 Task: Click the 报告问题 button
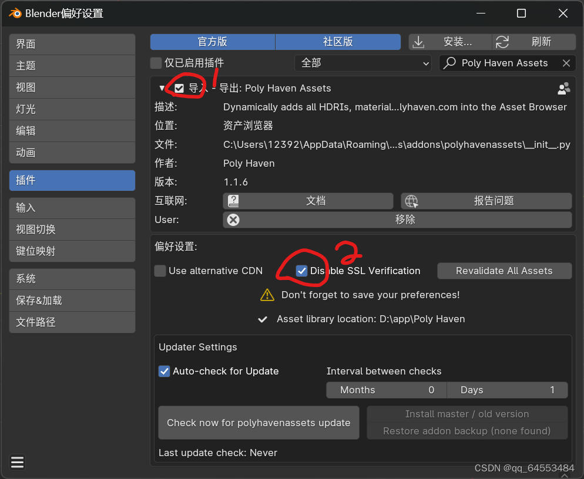pyautogui.click(x=486, y=201)
